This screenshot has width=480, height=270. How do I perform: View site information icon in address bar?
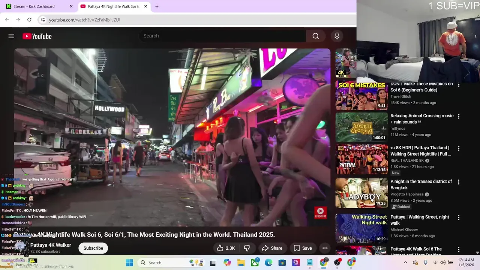click(x=43, y=19)
